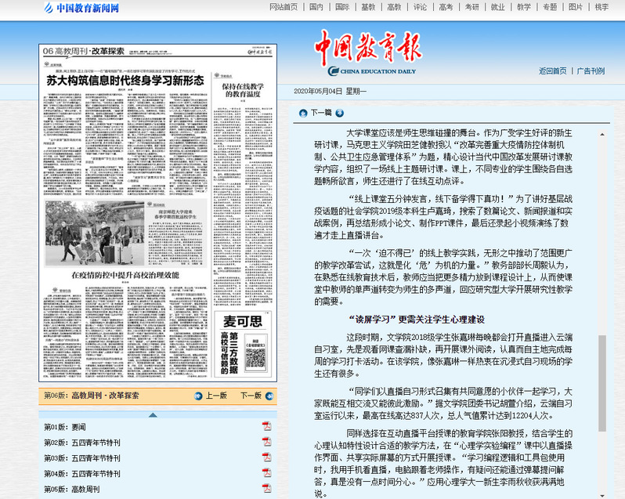Go to next article via 下一篇
This screenshot has width=625, height=499.
[x=321, y=112]
